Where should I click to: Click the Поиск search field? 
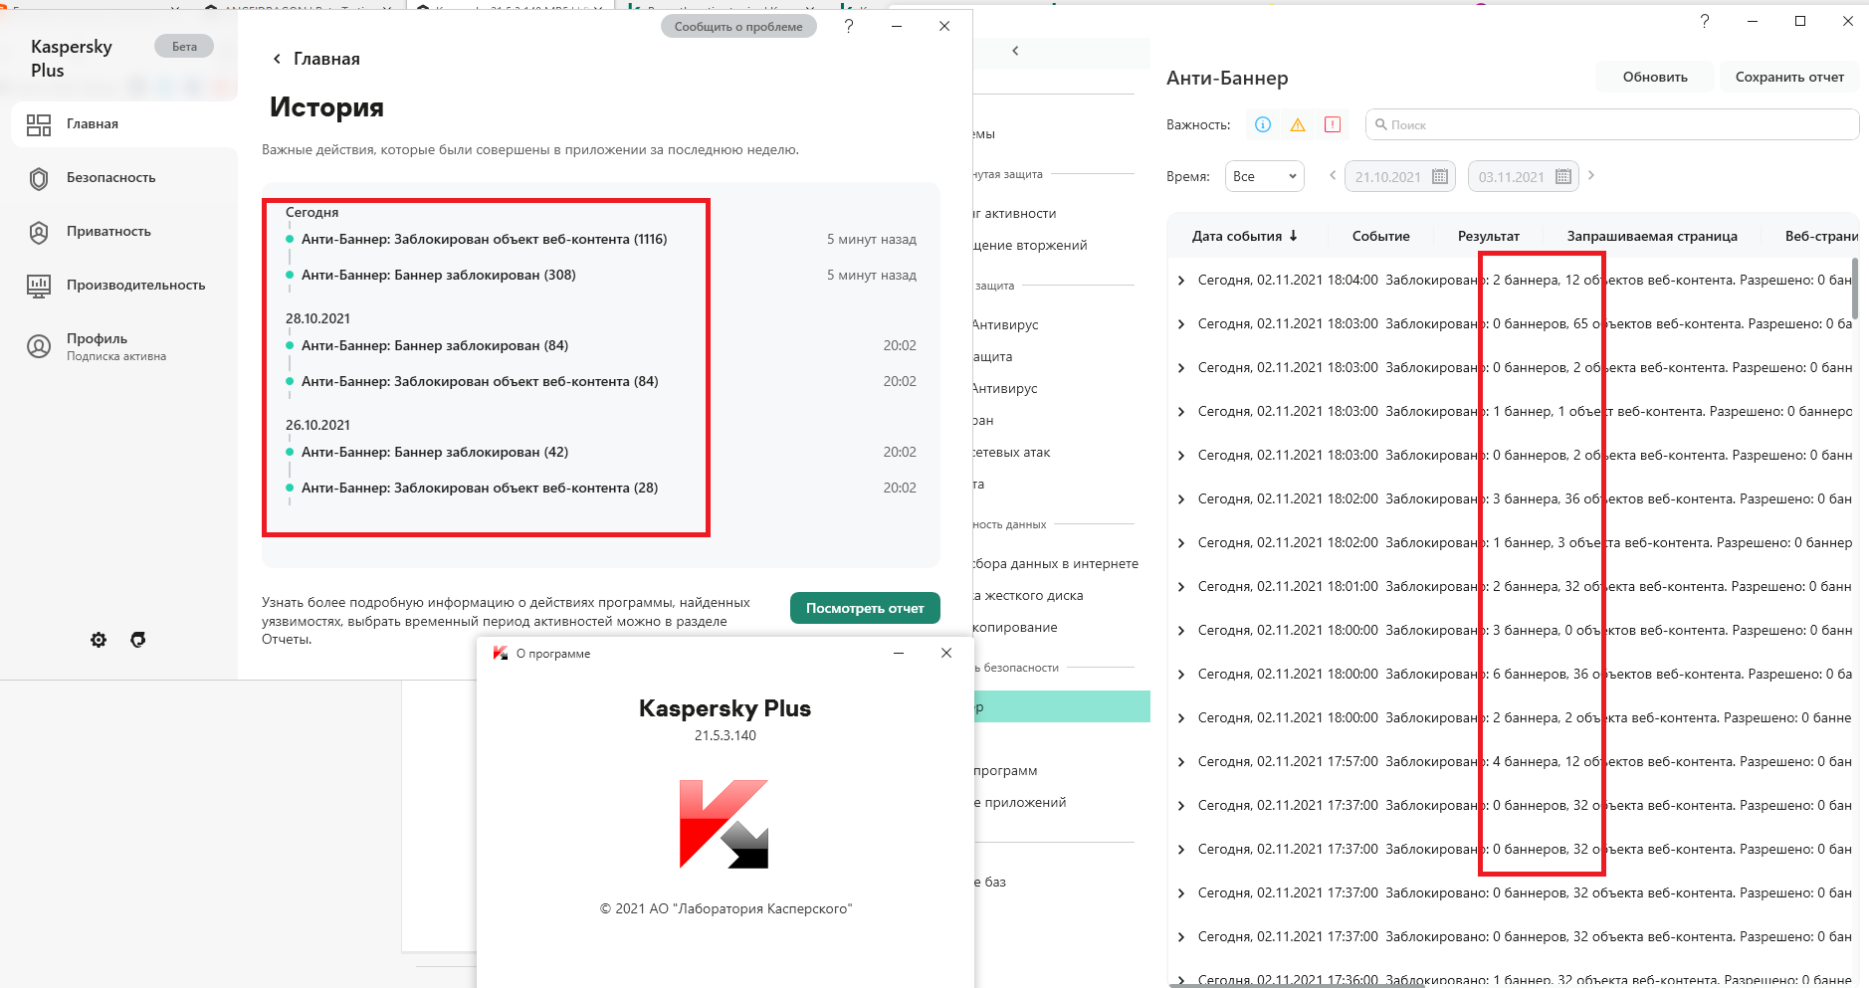pos(1612,124)
